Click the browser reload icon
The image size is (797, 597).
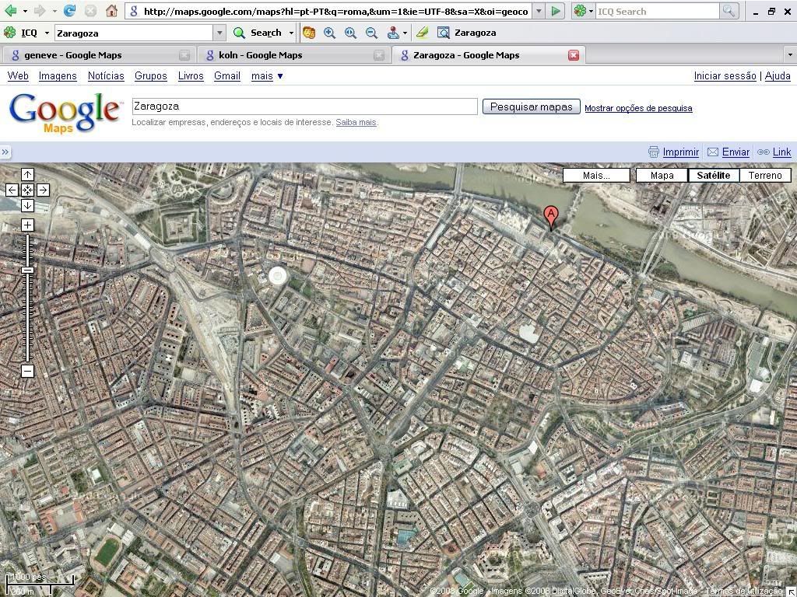coord(69,11)
